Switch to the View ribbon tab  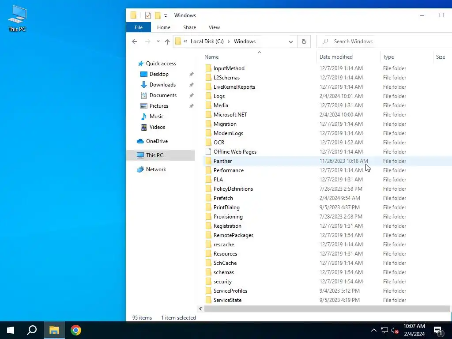[x=214, y=27]
